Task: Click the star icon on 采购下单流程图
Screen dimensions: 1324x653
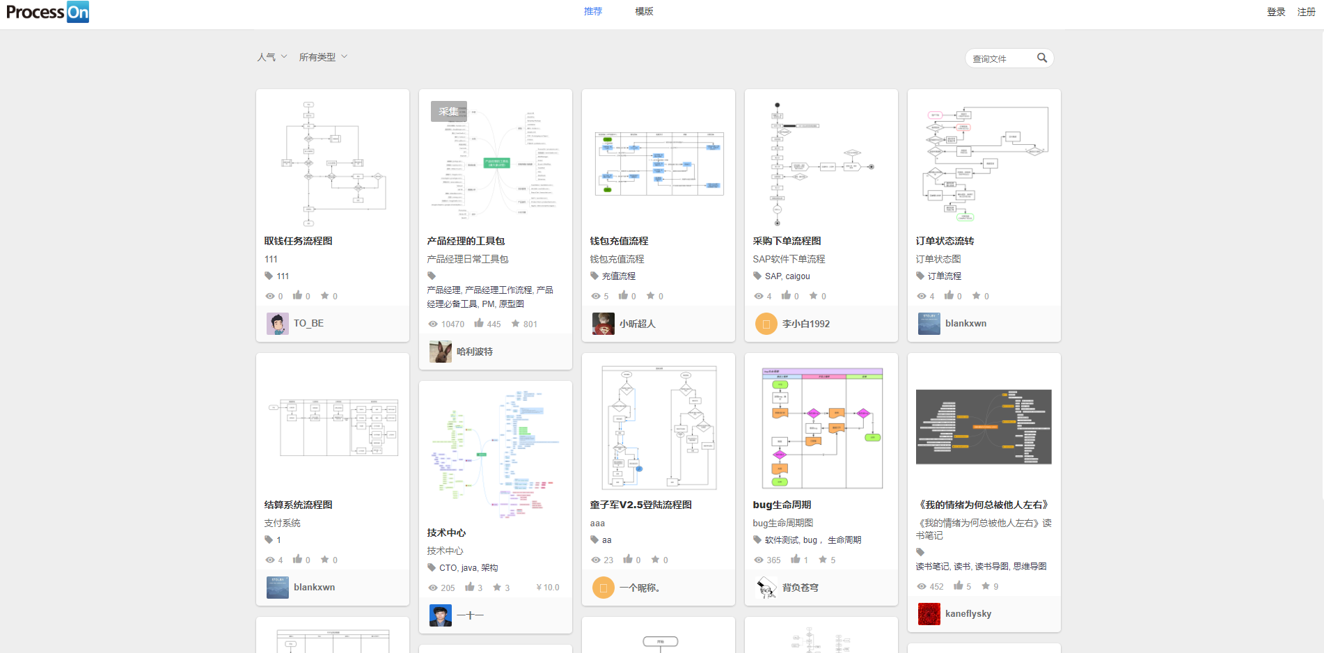Action: [814, 295]
